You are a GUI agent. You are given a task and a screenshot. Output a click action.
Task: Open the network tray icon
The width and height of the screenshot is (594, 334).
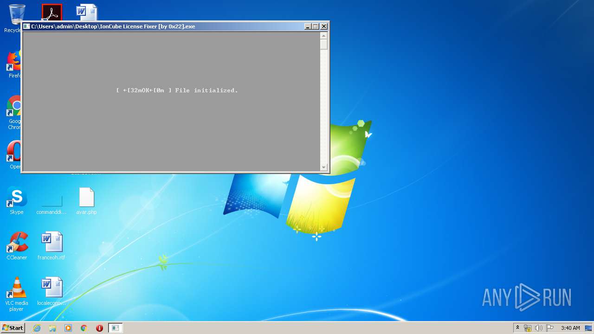coord(528,328)
